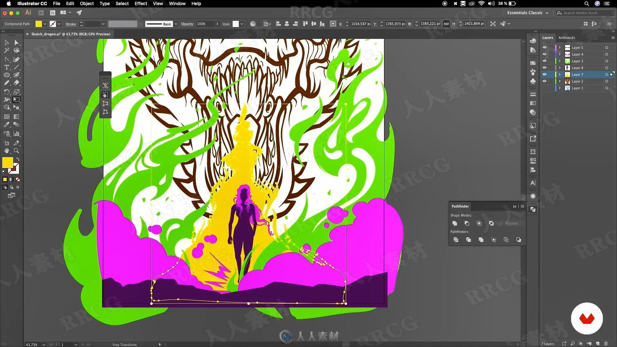Select the Ellipse tool
Image resolution: width=617 pixels, height=347 pixels.
tap(6, 75)
